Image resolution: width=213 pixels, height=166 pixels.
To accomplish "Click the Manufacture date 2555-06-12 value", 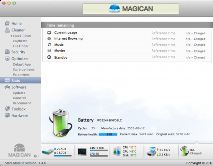I will coord(136,128).
